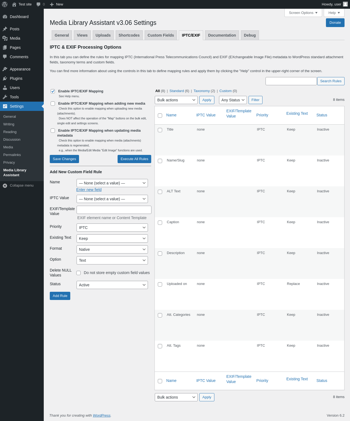350x421 pixels.
Task: Open Pages via its sidebar icon
Action: pyautogui.click(x=5, y=48)
